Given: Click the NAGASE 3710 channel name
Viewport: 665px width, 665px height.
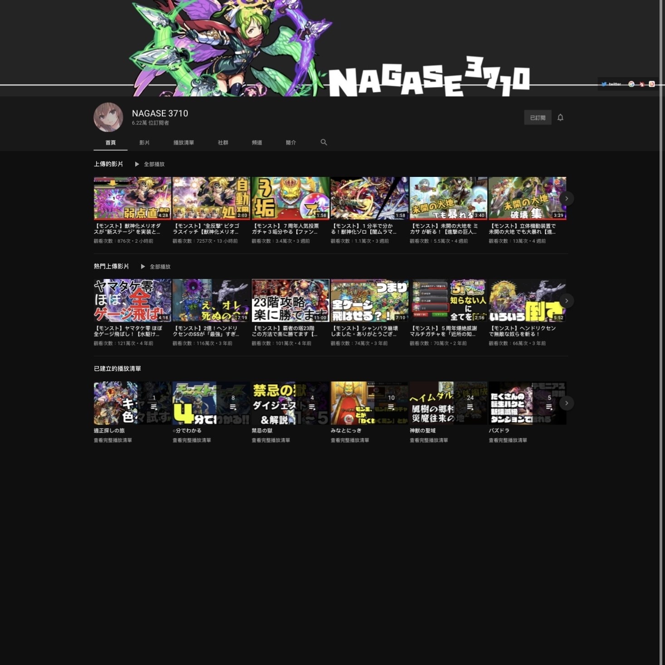Looking at the screenshot, I should tap(160, 113).
